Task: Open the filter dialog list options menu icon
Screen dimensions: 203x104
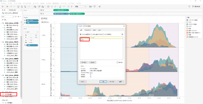Action: 122,34
